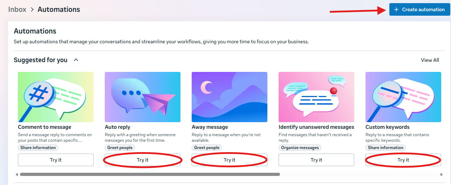Click the description starting 'Set up automations that manage'

pos(161,42)
